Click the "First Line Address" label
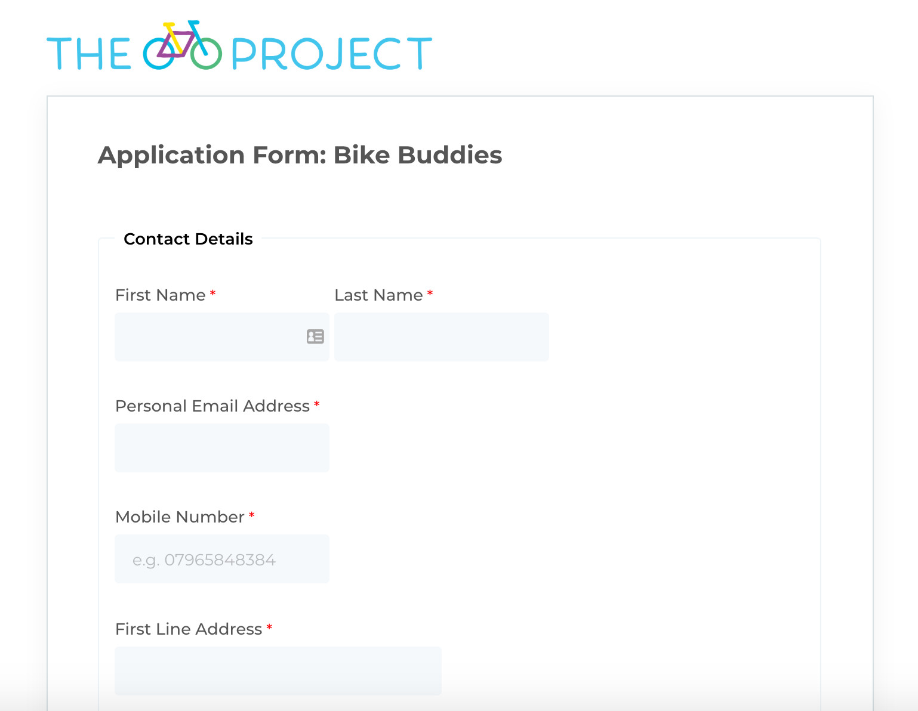Screen dimensions: 918x711 [x=189, y=629]
